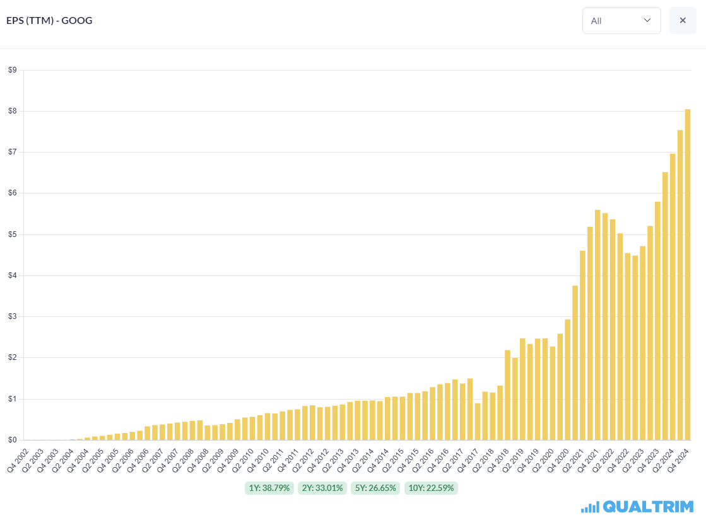Click the 1Y: 38.79% growth badge
706x525 pixels.
tap(269, 488)
